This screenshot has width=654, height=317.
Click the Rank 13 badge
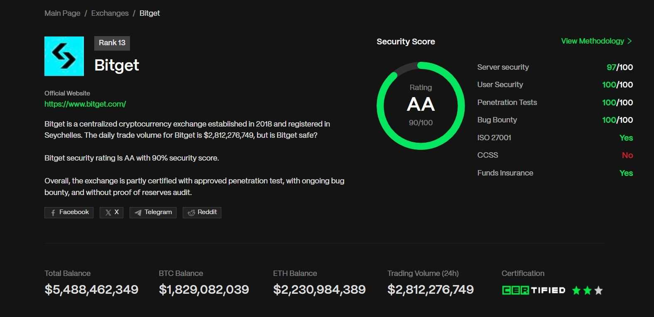[112, 43]
